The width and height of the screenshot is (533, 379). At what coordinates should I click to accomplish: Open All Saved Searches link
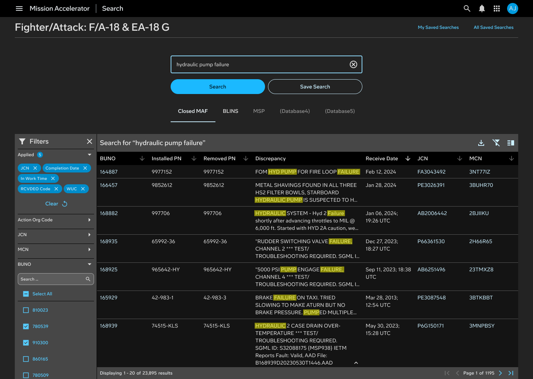(494, 27)
